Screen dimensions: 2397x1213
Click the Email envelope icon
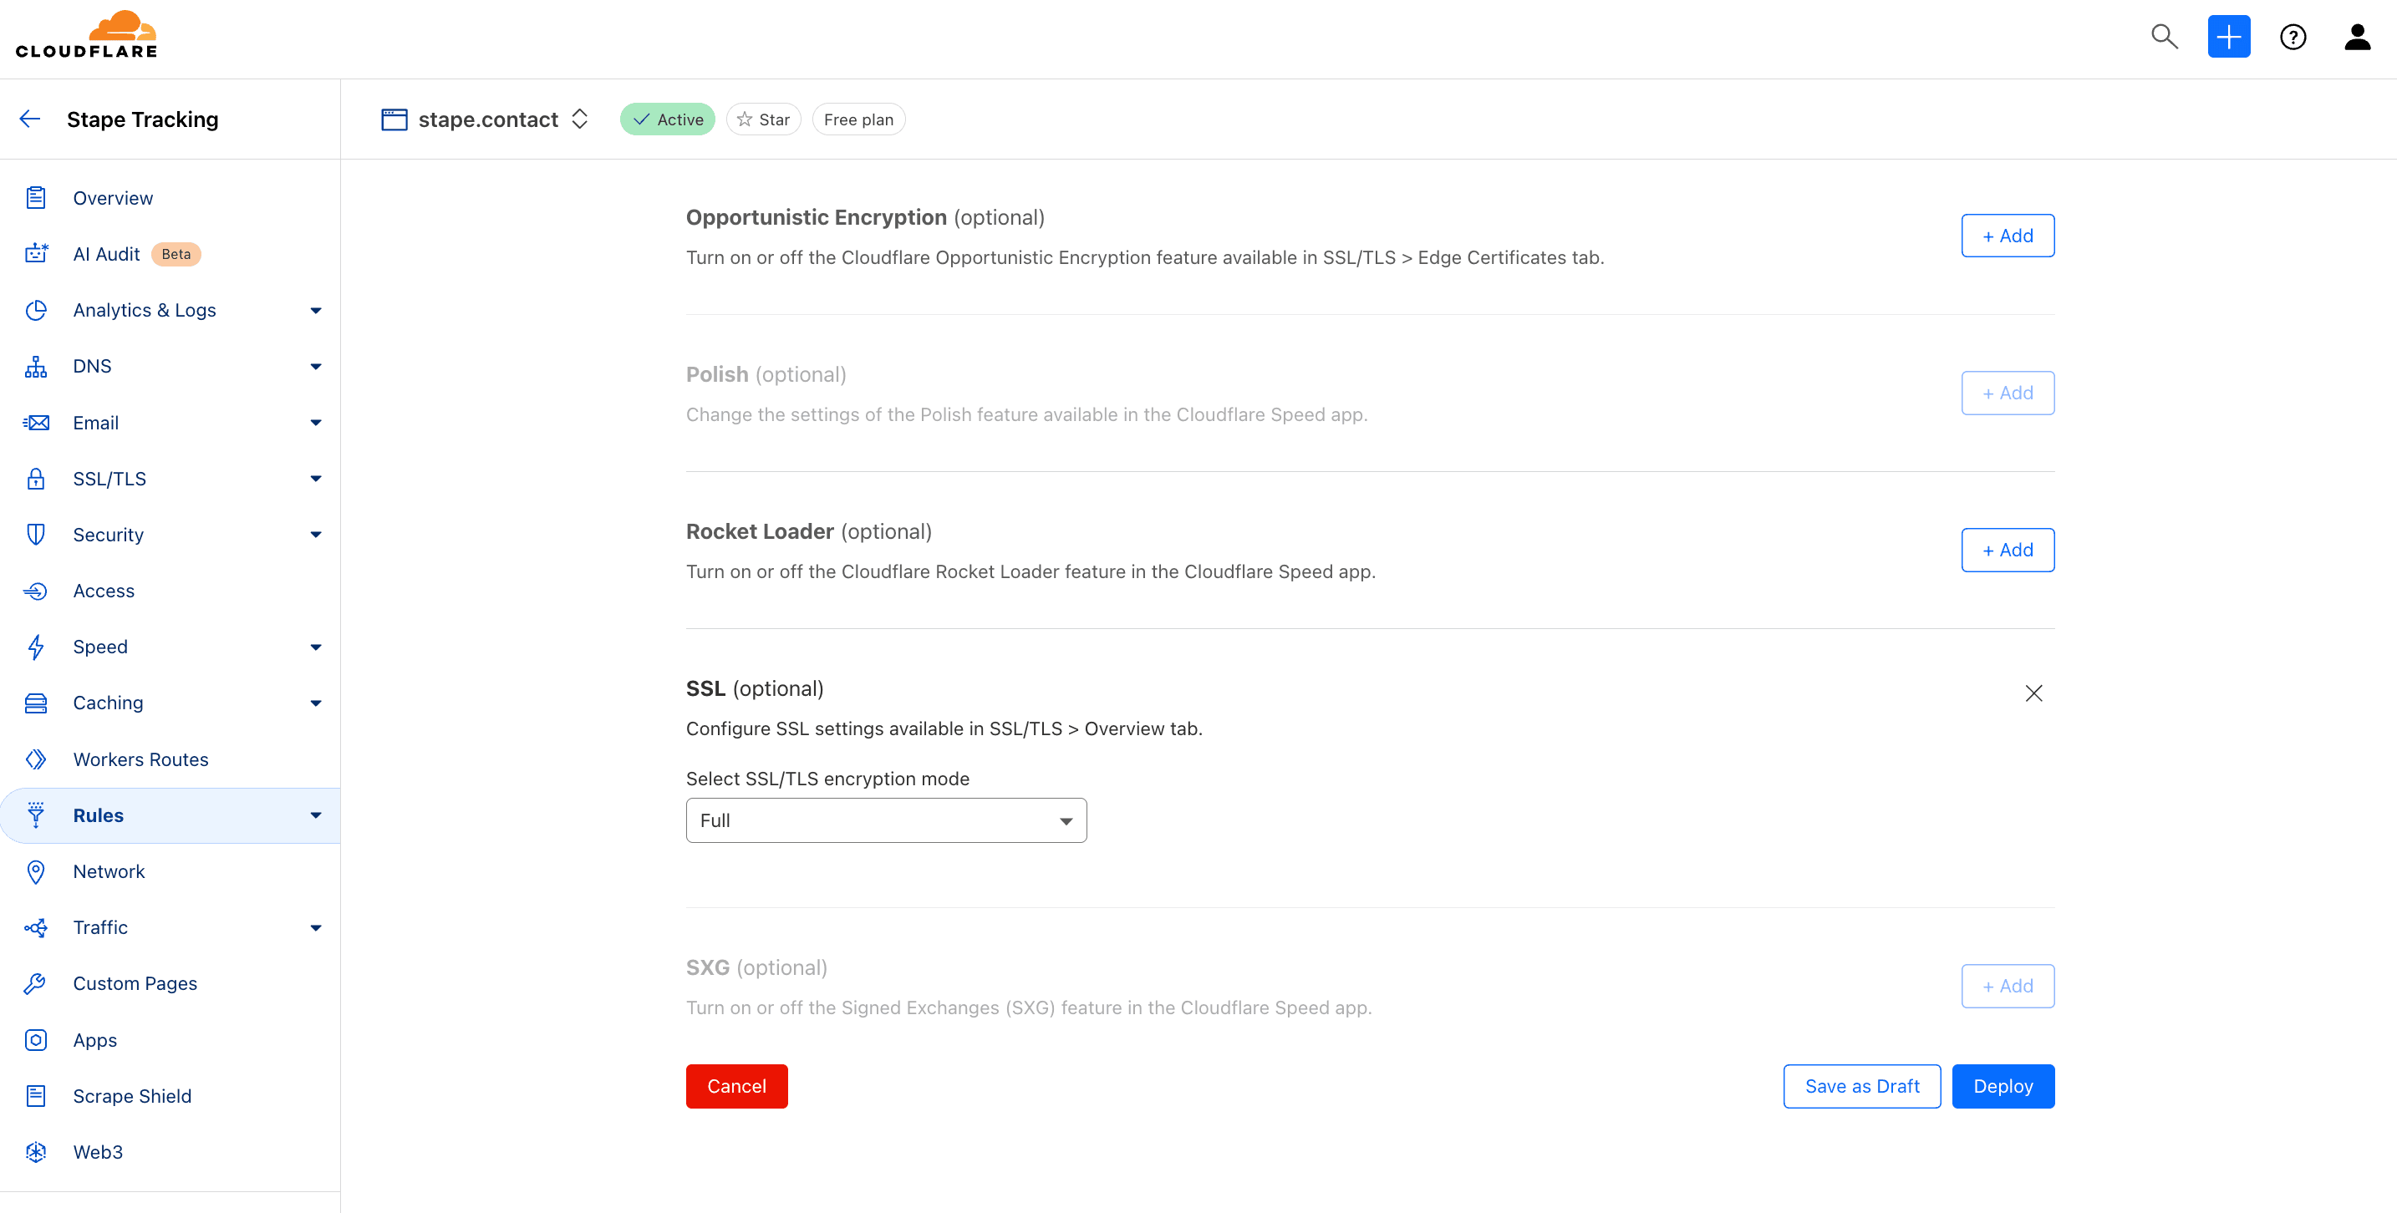click(36, 423)
